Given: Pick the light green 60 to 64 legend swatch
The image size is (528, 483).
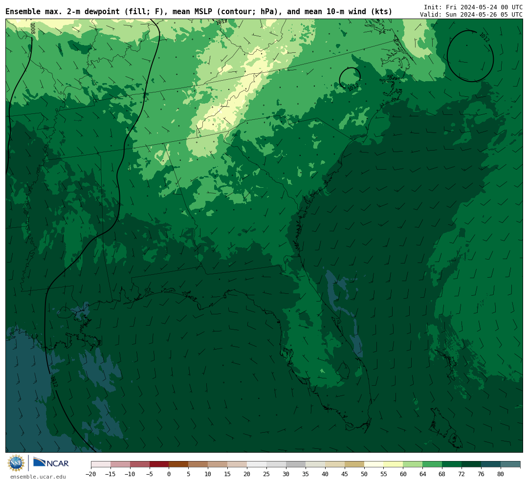Looking at the screenshot, I should (413, 464).
